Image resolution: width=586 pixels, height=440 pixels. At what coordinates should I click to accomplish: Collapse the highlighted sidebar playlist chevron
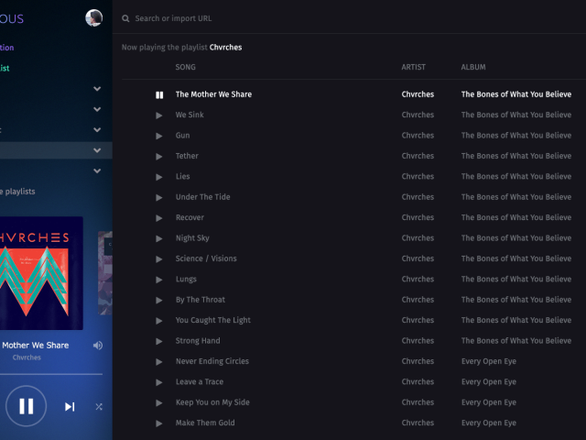click(x=97, y=150)
